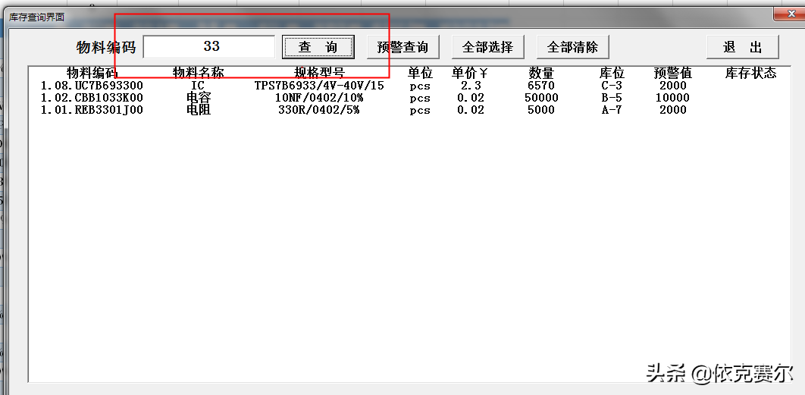Screen dimensions: 805x395
Task: Click location cell C-3
Action: (612, 86)
